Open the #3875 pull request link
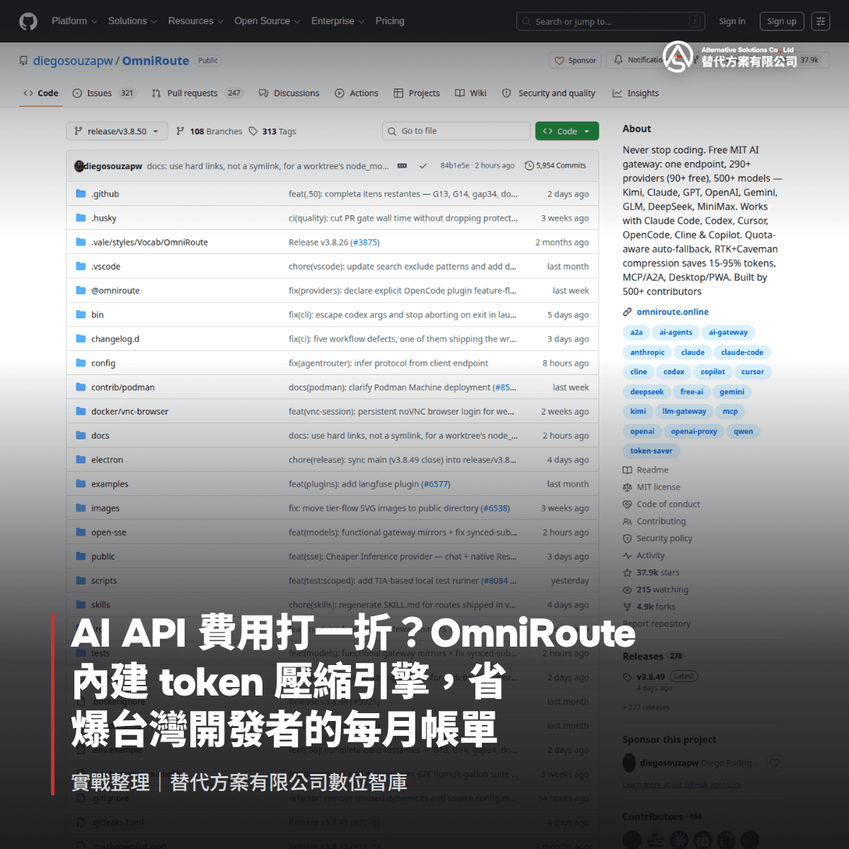 click(x=365, y=242)
